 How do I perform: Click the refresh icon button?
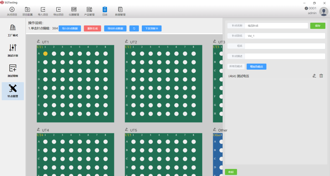coord(134,28)
